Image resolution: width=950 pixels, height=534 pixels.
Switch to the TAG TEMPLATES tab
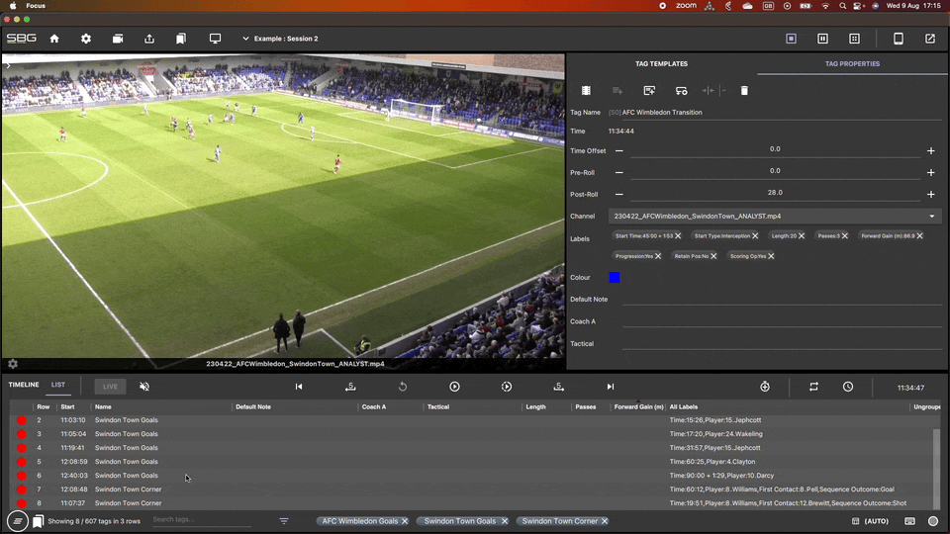click(661, 63)
